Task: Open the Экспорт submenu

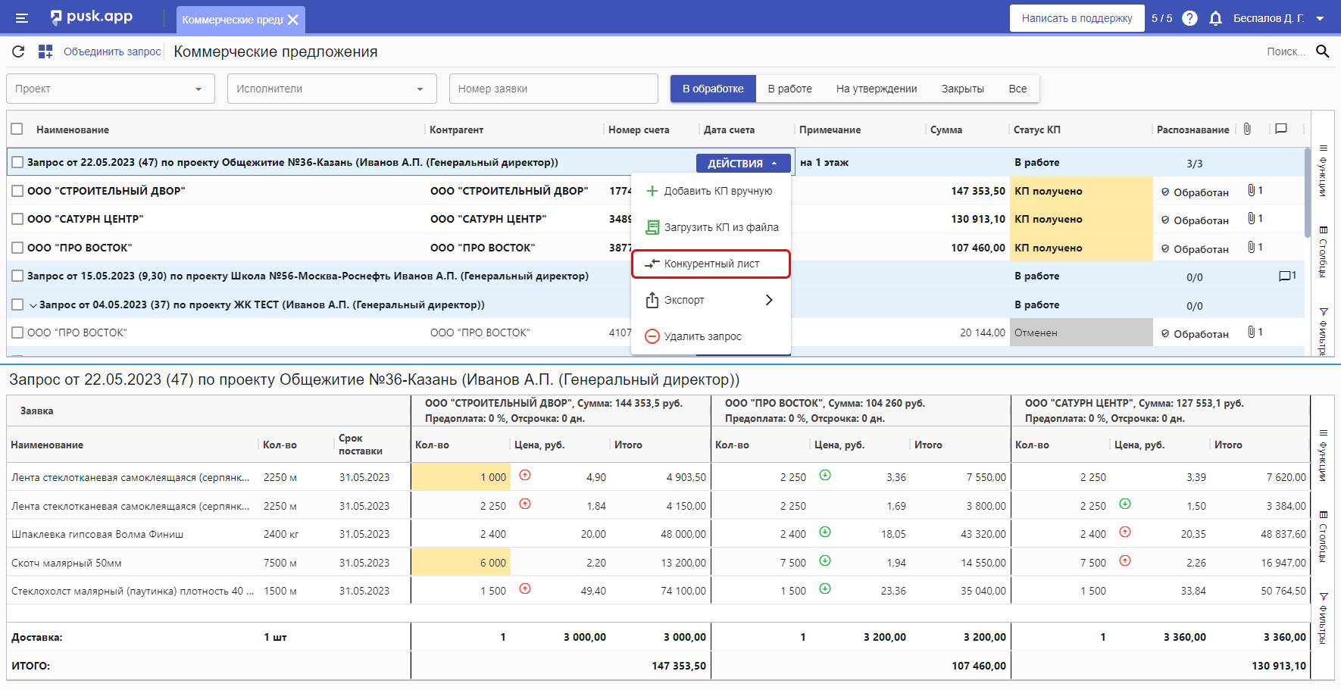Action: (711, 300)
